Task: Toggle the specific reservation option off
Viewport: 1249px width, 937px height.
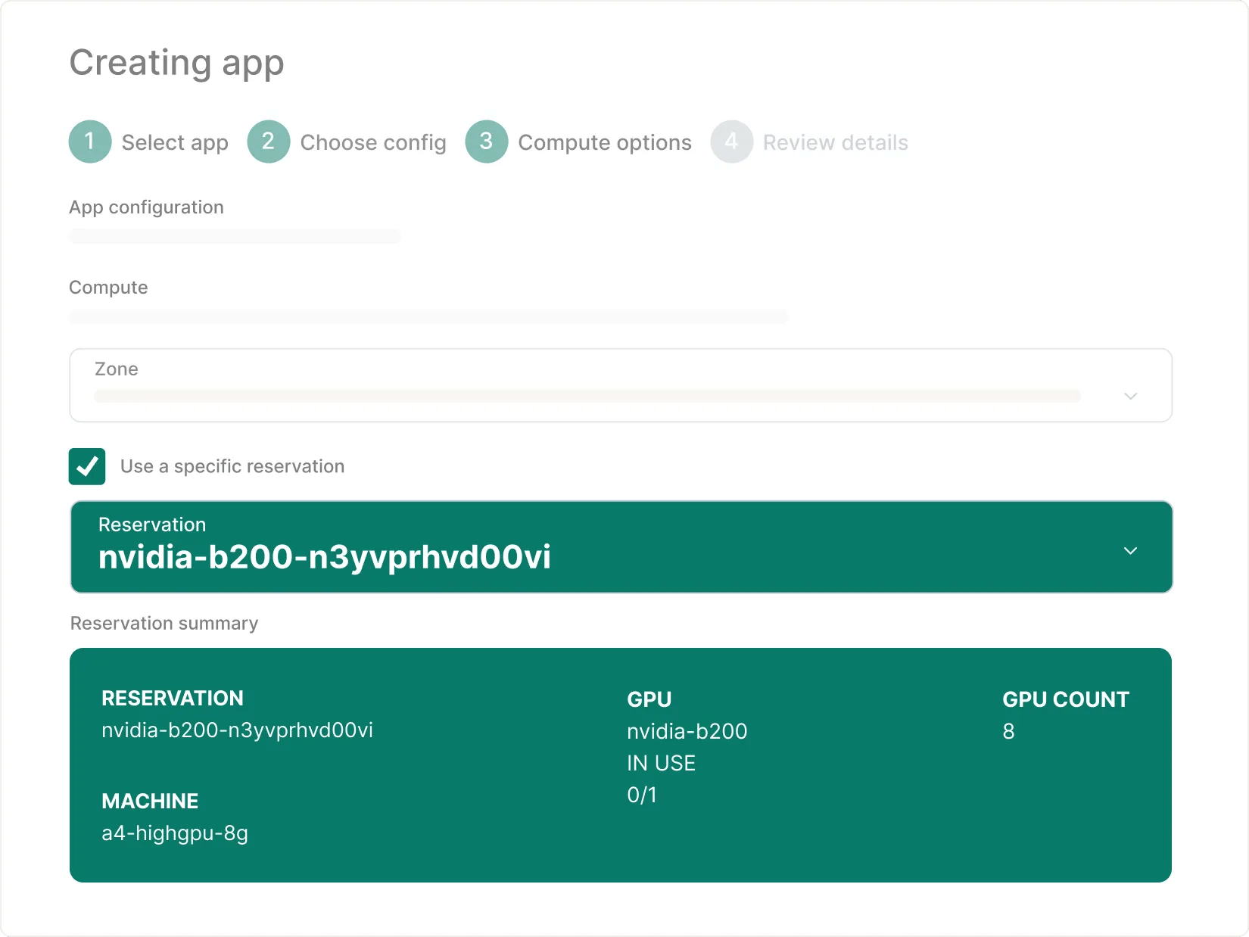Action: (87, 466)
